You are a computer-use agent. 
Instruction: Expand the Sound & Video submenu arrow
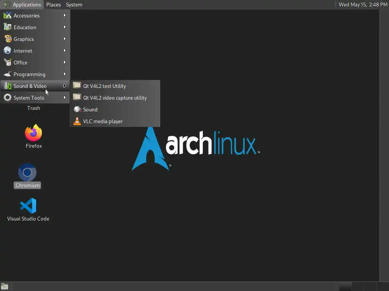point(65,86)
